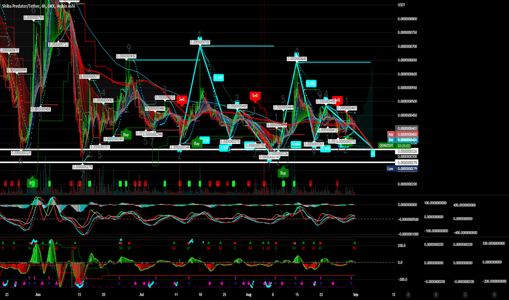Click the 0.0000000461 pivot callout
The width and height of the screenshot is (509, 300).
[347, 108]
